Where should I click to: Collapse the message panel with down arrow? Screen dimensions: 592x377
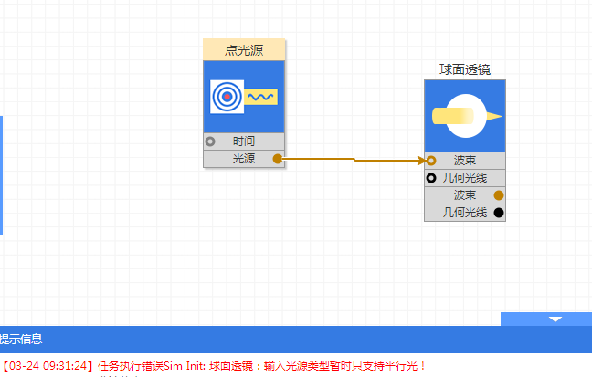pos(555,319)
